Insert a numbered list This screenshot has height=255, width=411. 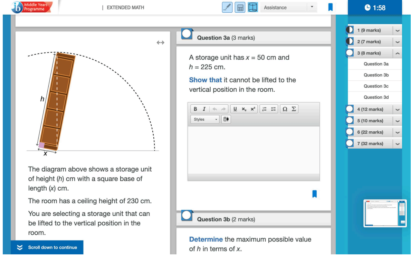(x=264, y=109)
